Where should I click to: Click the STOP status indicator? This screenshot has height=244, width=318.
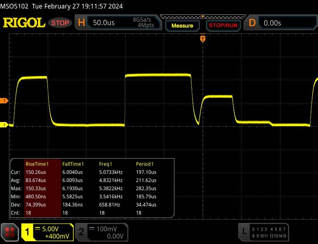click(x=60, y=23)
